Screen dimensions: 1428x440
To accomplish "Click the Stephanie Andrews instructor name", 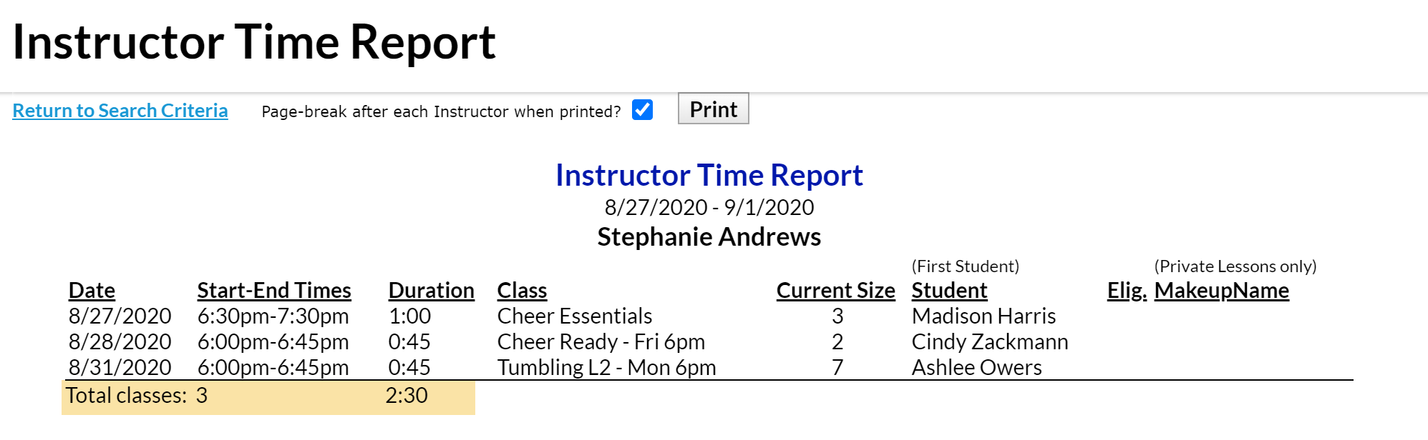I will 709,236.
